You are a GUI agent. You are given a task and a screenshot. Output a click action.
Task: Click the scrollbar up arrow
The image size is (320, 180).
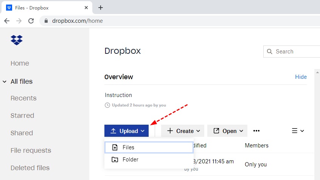(x=317, y=72)
